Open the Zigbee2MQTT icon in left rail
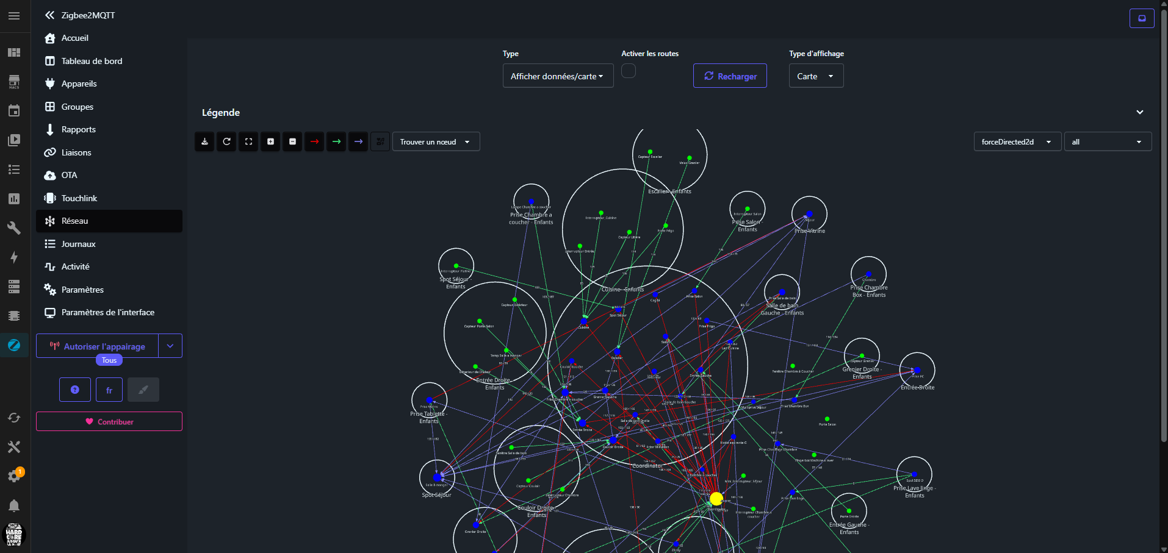Screen dimensions: 1168x553 pyautogui.click(x=14, y=345)
